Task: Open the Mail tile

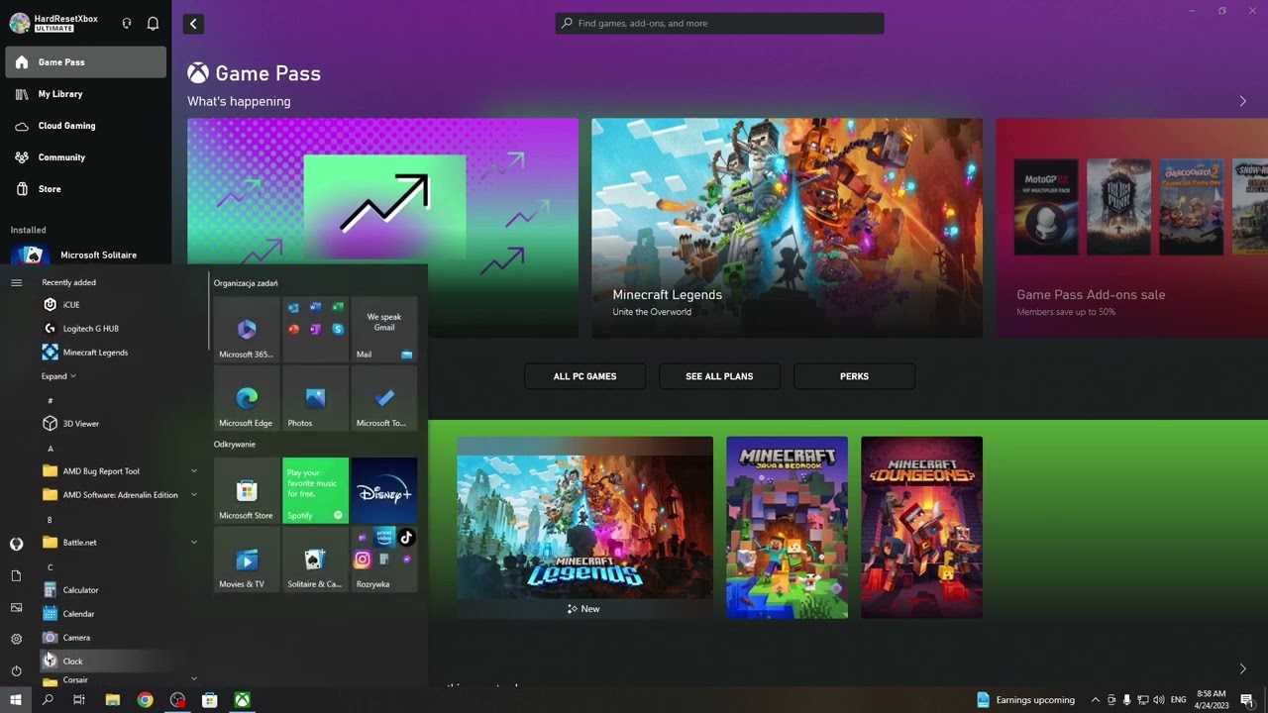Action: pyautogui.click(x=384, y=329)
